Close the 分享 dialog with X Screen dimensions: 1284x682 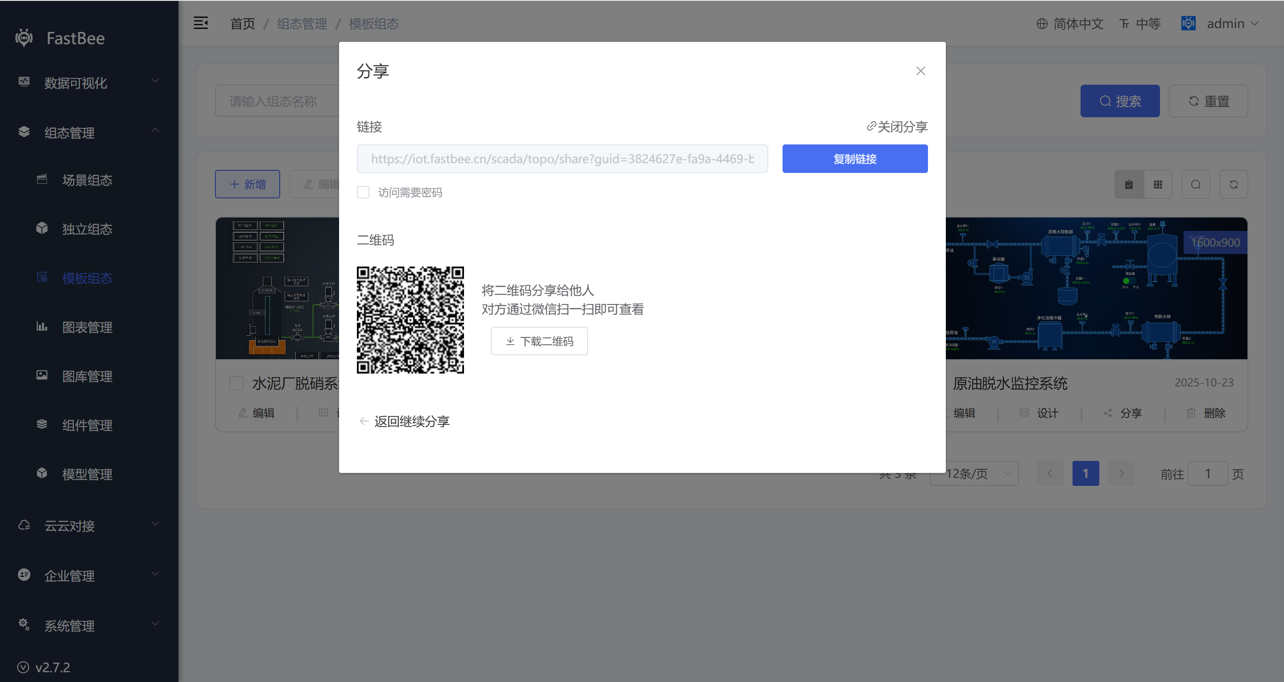[x=920, y=71]
